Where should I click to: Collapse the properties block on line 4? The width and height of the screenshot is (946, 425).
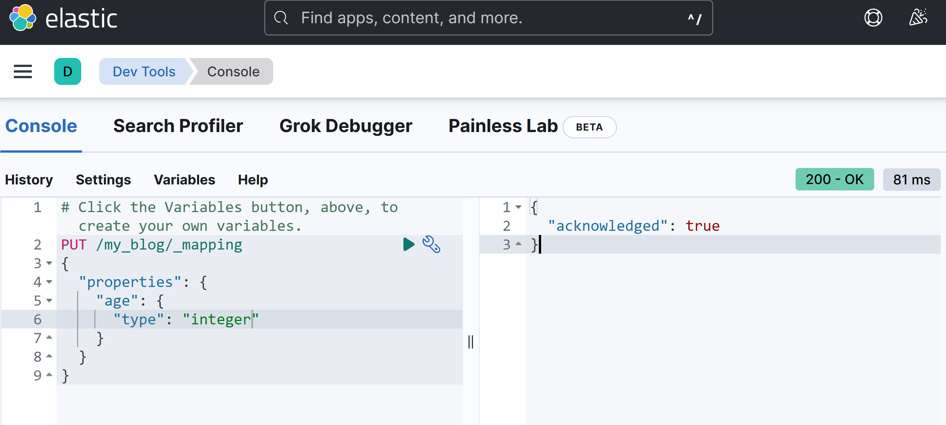click(49, 282)
